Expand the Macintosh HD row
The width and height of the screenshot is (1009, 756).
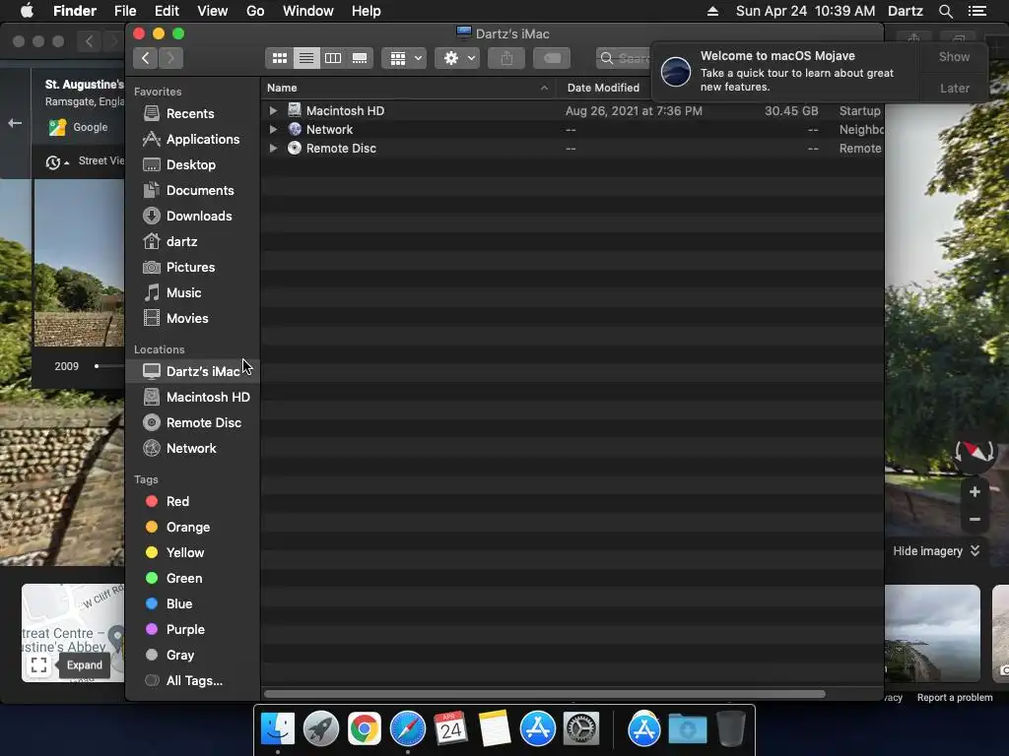click(x=273, y=110)
